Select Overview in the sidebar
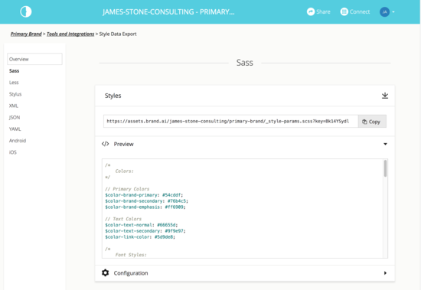The height and width of the screenshot is (290, 421). (34, 59)
